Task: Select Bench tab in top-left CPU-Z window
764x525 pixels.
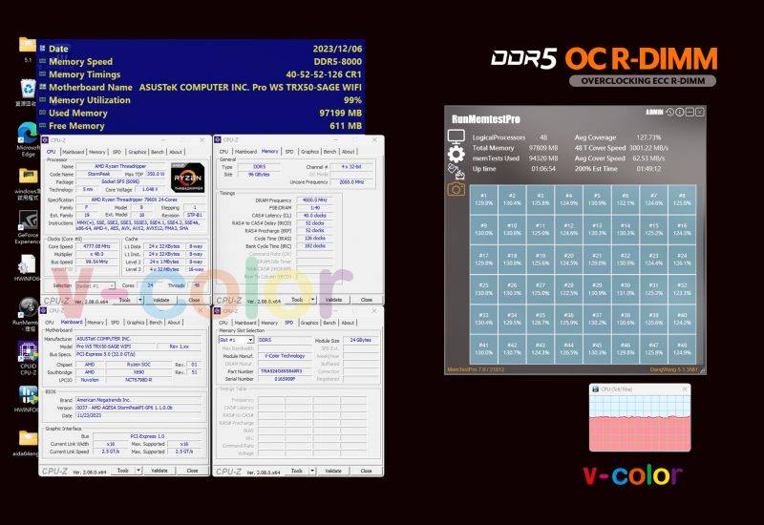Action: click(158, 152)
